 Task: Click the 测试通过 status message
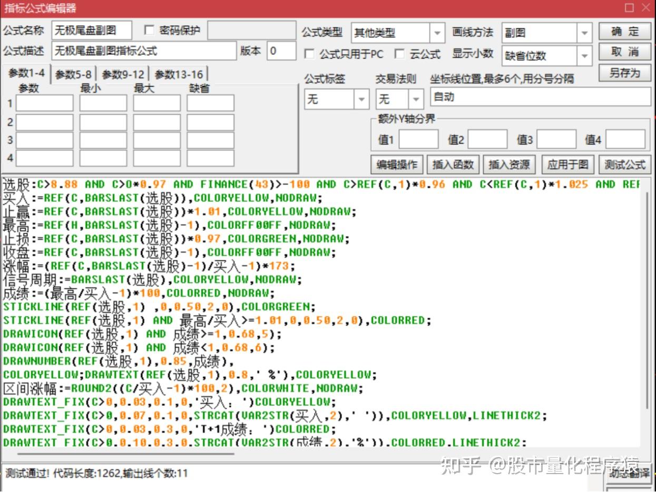coord(96,473)
